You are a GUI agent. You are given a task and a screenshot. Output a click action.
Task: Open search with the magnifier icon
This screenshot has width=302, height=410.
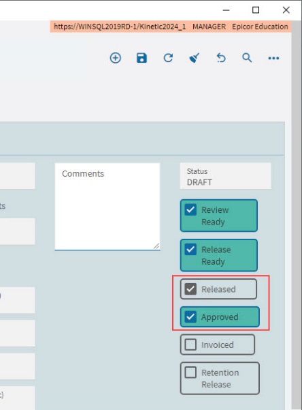(x=247, y=58)
